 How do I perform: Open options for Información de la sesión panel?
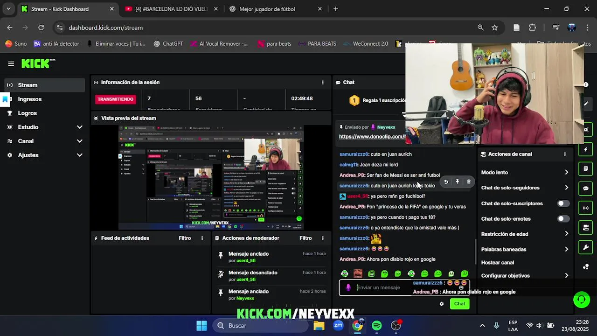[322, 82]
